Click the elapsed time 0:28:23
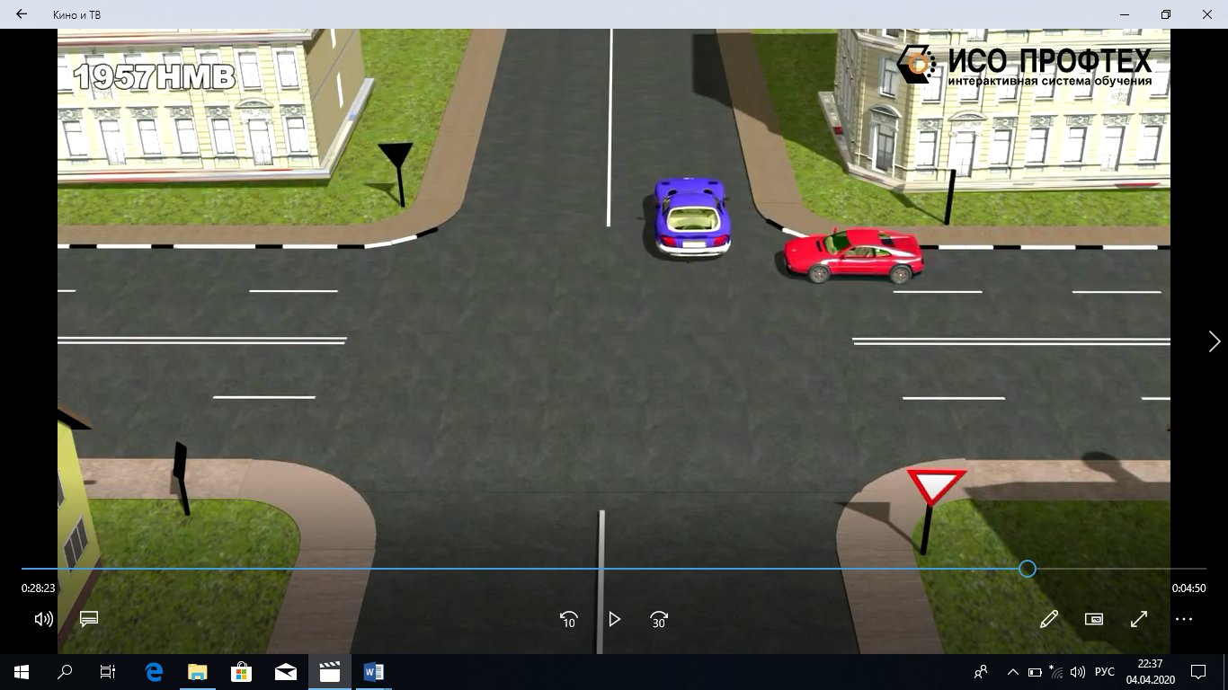The image size is (1228, 690). [x=39, y=588]
